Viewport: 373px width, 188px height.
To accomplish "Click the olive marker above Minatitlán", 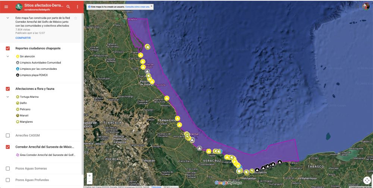I will [247, 172].
